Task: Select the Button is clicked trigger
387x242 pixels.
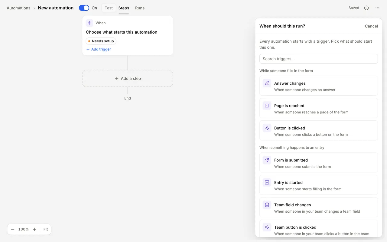Action: (x=319, y=130)
